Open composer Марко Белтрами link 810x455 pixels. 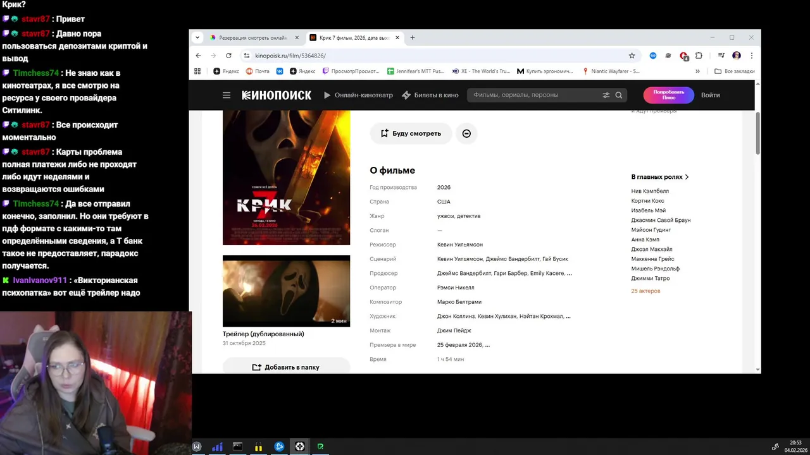[459, 302]
